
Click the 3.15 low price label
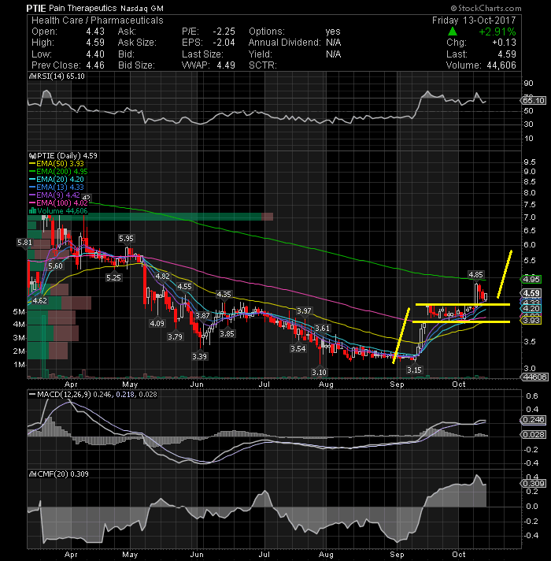(414, 370)
